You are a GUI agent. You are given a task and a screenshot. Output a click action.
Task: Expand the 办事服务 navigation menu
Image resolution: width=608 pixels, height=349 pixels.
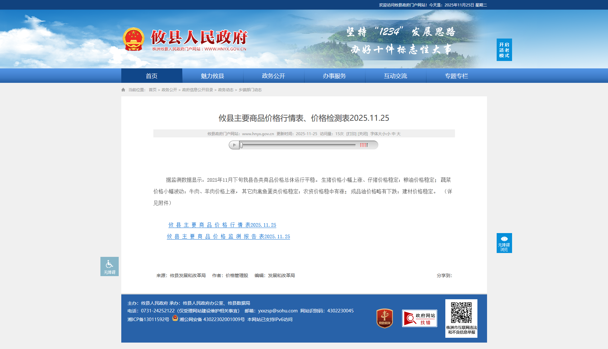[x=334, y=76]
